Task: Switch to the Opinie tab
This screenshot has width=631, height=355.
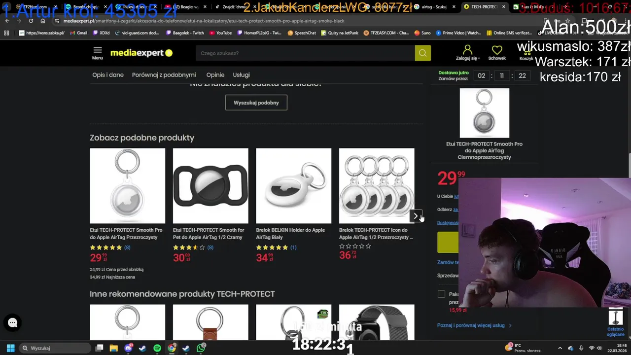Action: tap(215, 75)
